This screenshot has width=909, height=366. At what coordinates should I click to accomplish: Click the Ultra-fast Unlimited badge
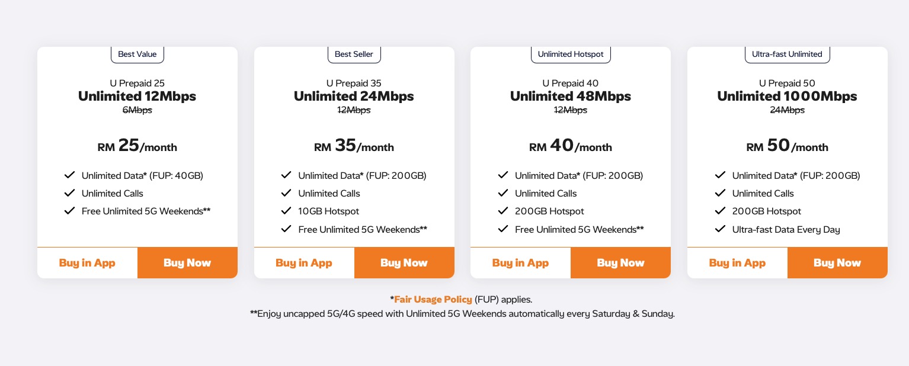coord(788,54)
